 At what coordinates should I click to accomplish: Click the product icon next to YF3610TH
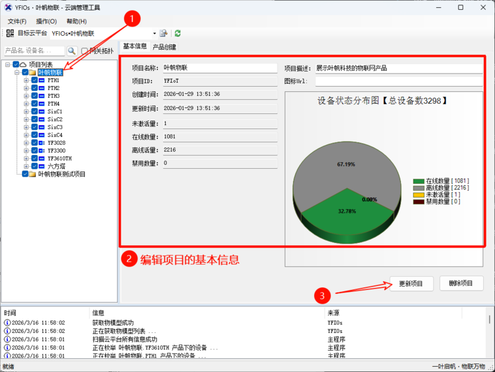[x=42, y=158]
